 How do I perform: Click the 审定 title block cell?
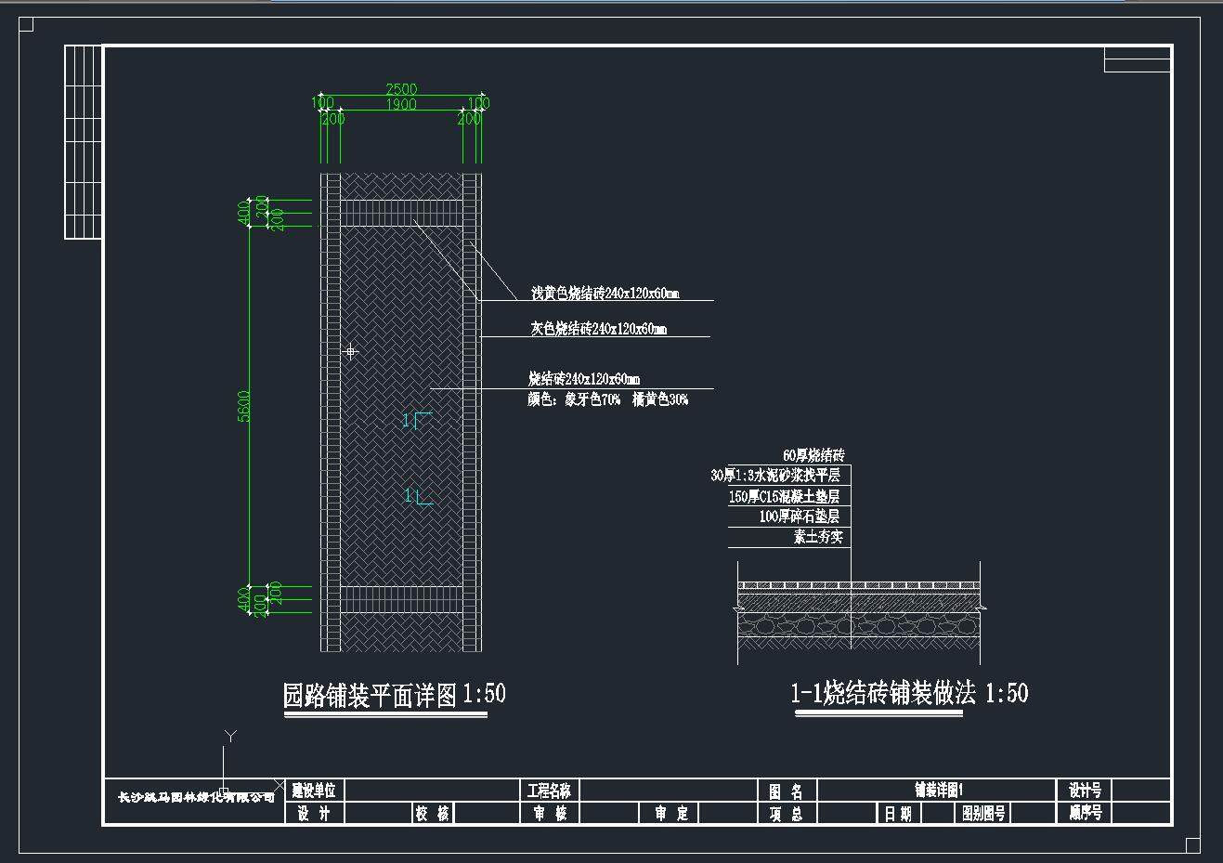point(670,814)
